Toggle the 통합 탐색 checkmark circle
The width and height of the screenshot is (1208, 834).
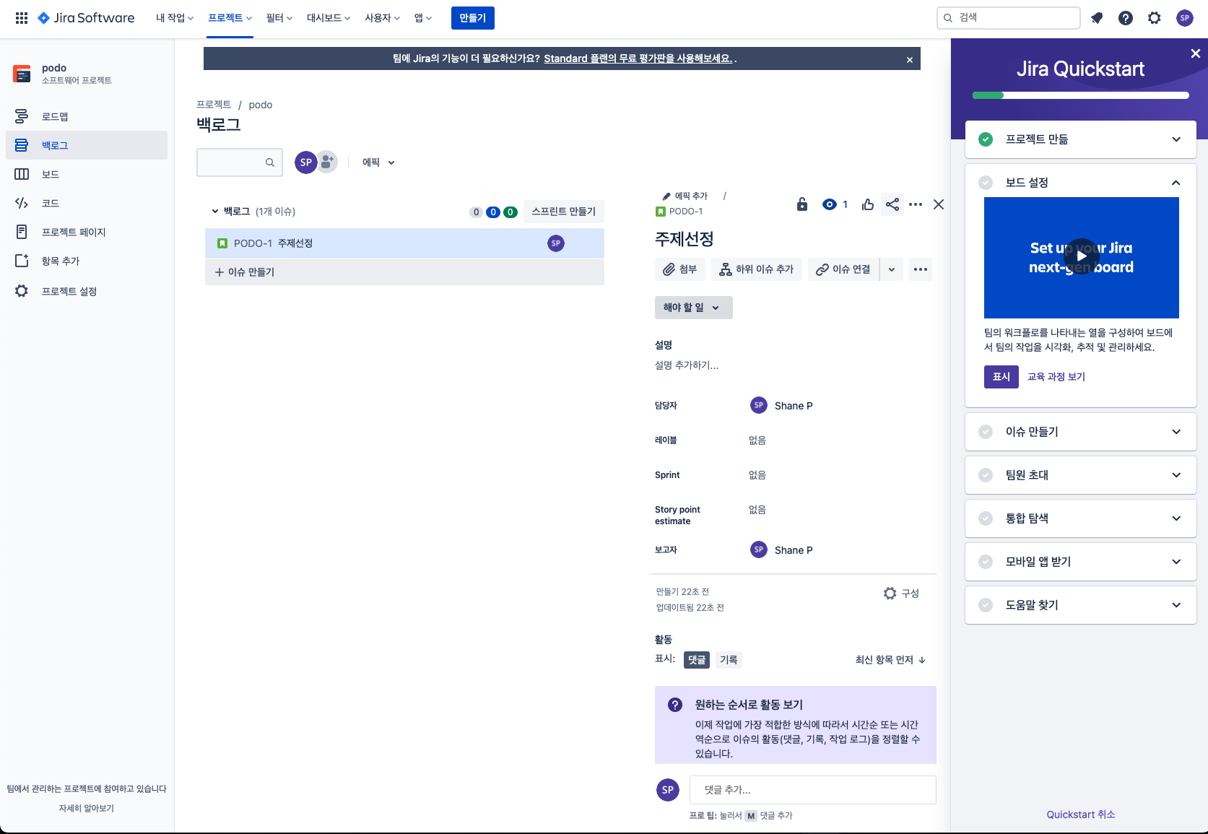986,518
